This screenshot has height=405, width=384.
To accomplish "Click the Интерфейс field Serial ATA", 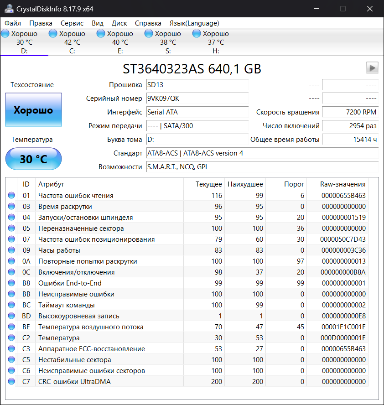I will [x=197, y=112].
